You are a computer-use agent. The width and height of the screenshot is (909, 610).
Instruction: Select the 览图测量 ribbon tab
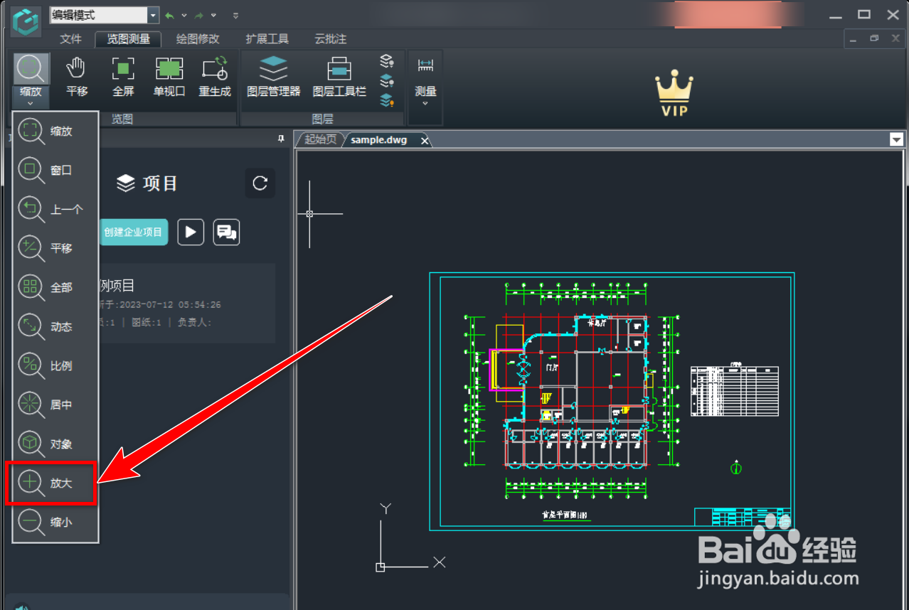coord(128,39)
